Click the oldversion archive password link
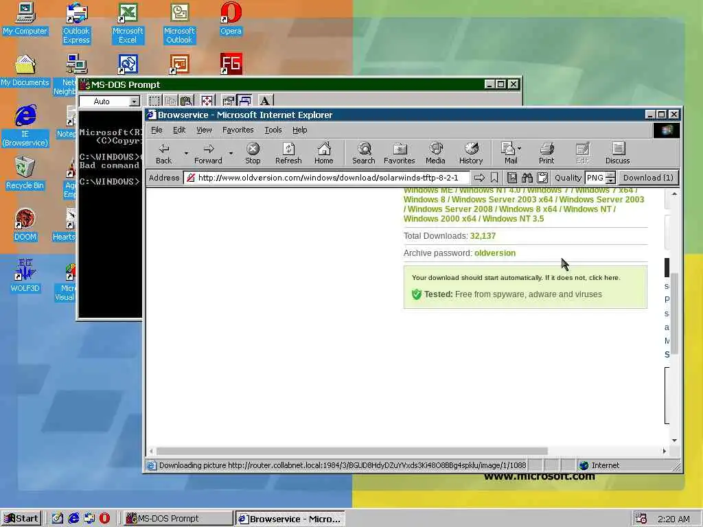The width and height of the screenshot is (703, 527). pos(495,253)
